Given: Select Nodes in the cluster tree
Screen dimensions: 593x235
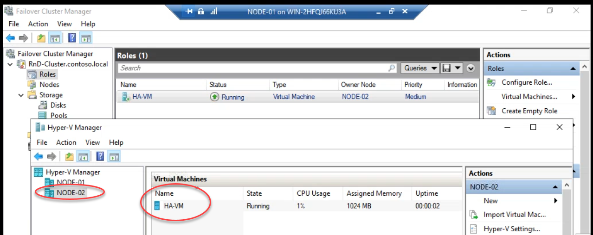Looking at the screenshot, I should (x=49, y=85).
